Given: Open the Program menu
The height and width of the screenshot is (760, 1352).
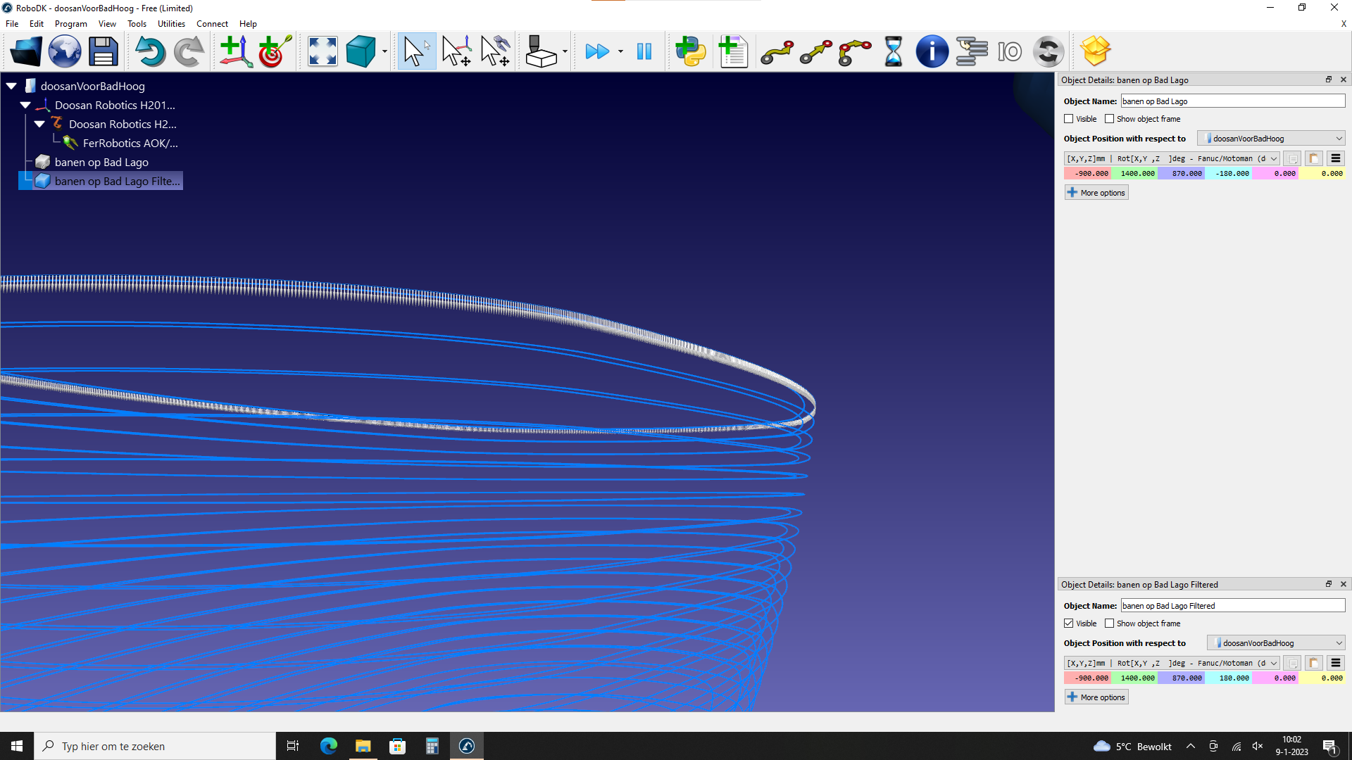Looking at the screenshot, I should [x=70, y=23].
